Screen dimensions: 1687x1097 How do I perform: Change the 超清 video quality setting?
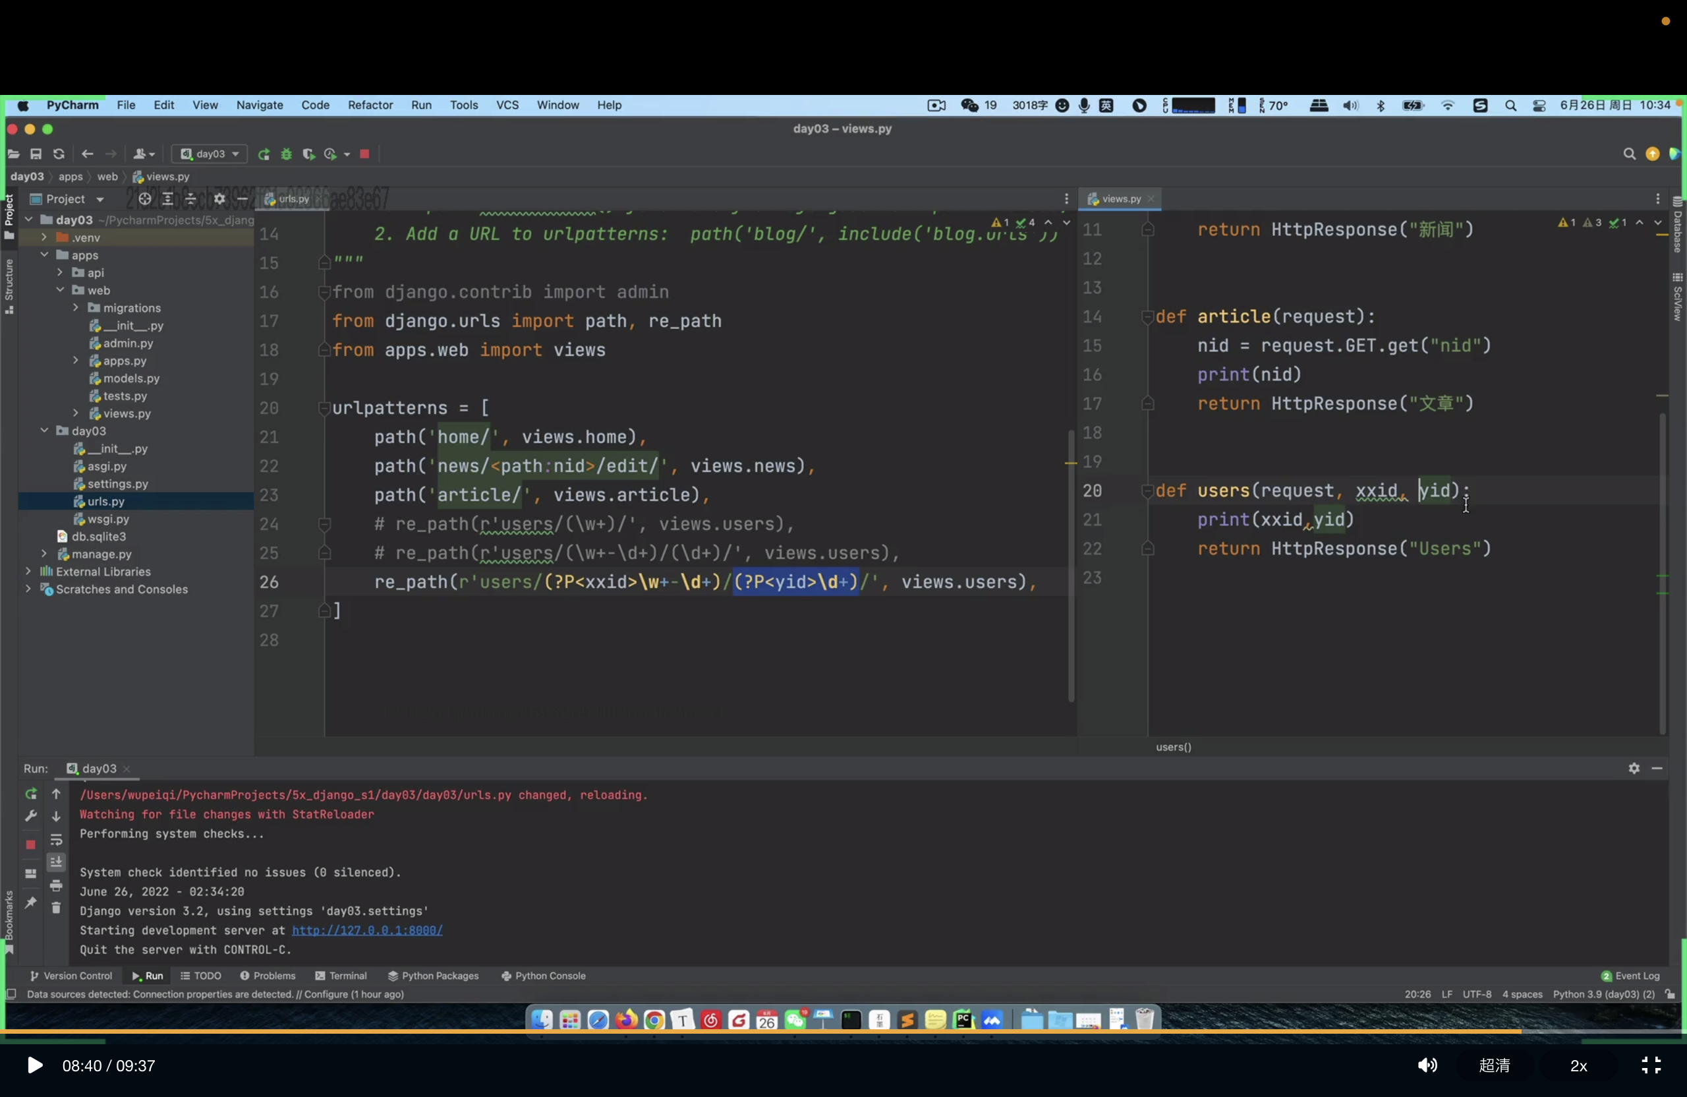click(1494, 1065)
